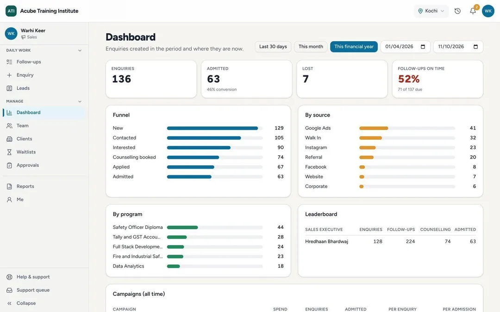Select Dashboard in the sidebar
Screen dimensions: 500x312
tap(44, 112)
